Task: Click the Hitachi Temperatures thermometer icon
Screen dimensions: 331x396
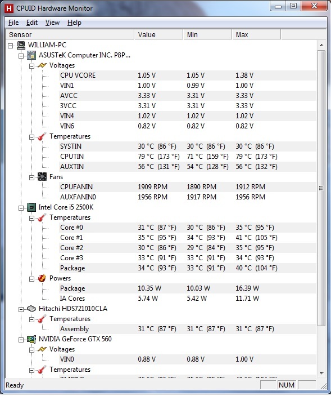Action: 42,319
